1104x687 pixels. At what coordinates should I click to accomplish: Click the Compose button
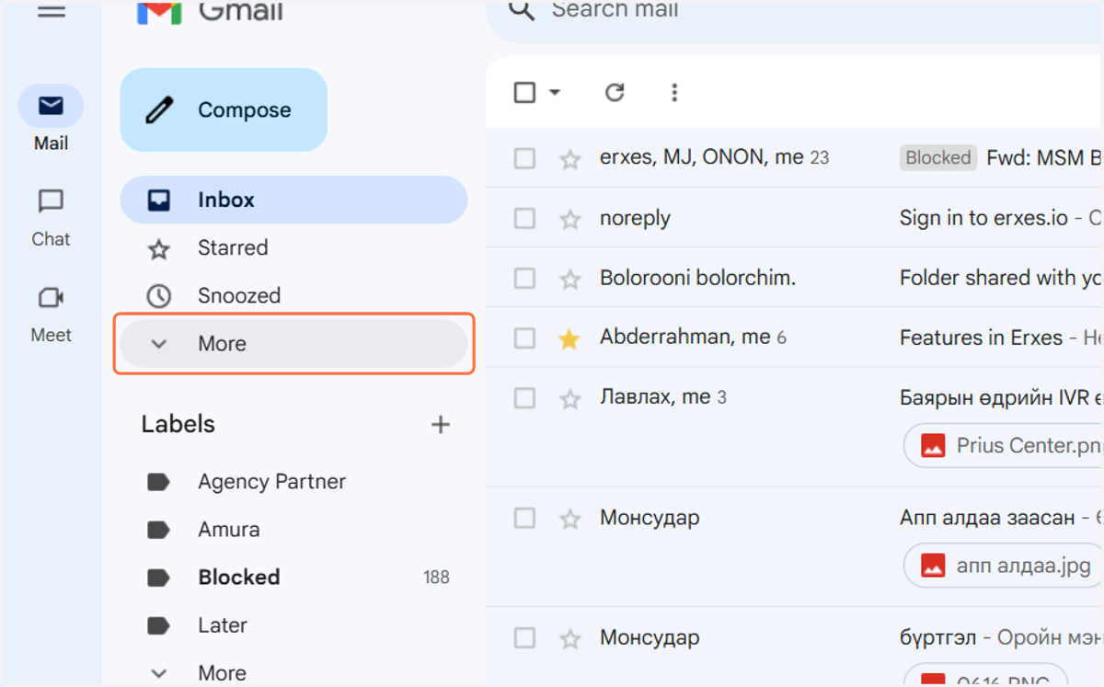[224, 109]
